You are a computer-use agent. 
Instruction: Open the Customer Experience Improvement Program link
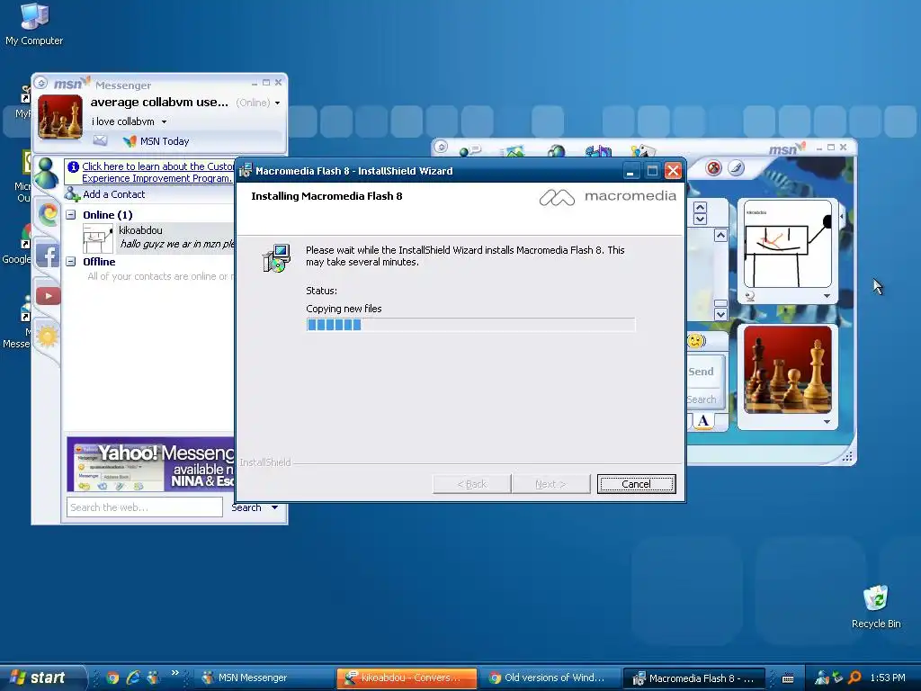click(157, 172)
